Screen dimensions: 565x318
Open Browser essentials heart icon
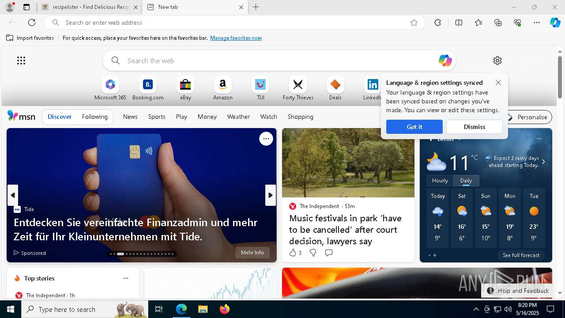click(x=517, y=23)
